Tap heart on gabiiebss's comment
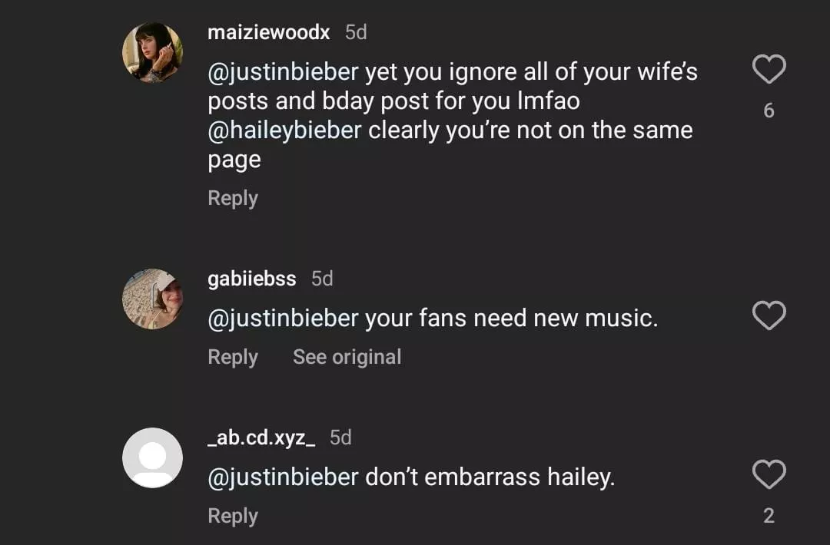 coord(768,315)
